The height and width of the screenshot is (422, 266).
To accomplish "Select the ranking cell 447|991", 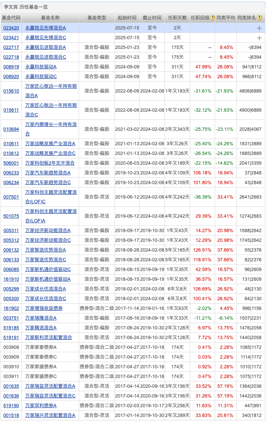I will click(x=253, y=406).
